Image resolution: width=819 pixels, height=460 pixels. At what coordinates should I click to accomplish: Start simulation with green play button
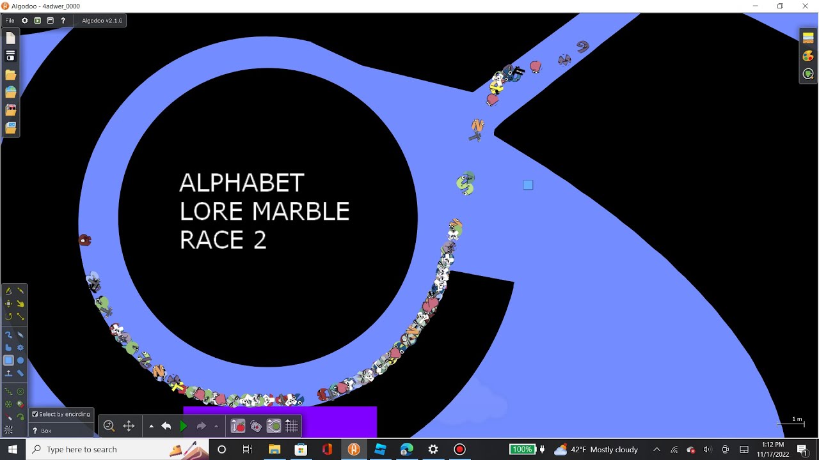[184, 426]
